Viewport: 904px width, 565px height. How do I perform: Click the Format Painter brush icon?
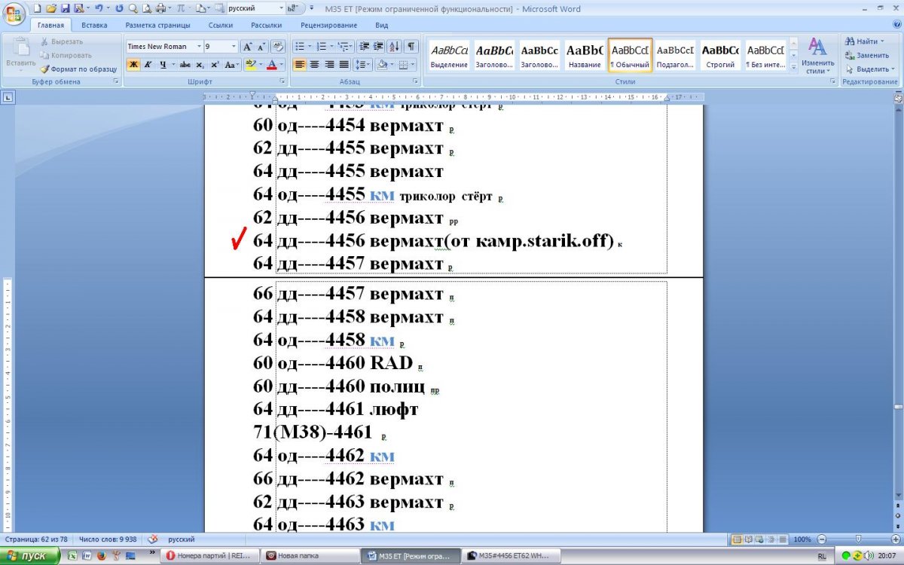[45, 69]
